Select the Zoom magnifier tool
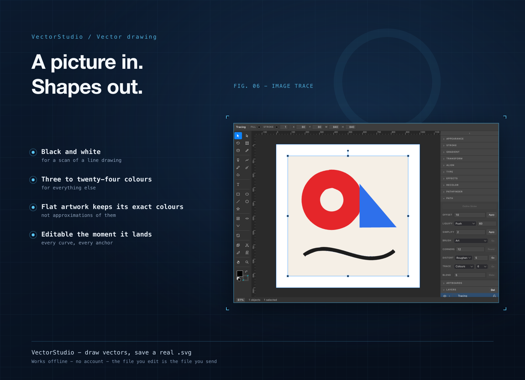This screenshot has height=380, width=525. coord(247,262)
